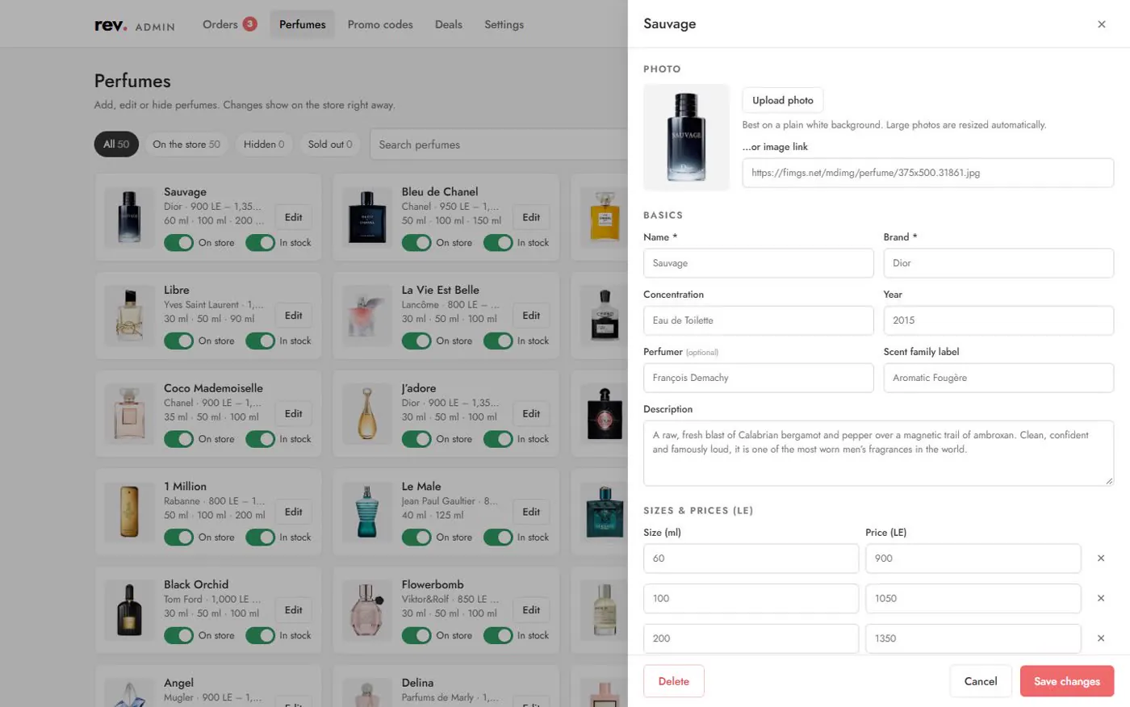
Task: Close the Sauvage edit panel
Action: [1101, 24]
